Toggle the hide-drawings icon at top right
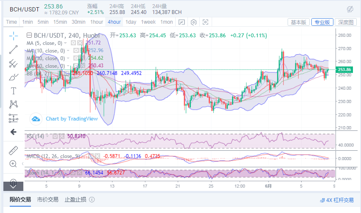 coord(350,9)
